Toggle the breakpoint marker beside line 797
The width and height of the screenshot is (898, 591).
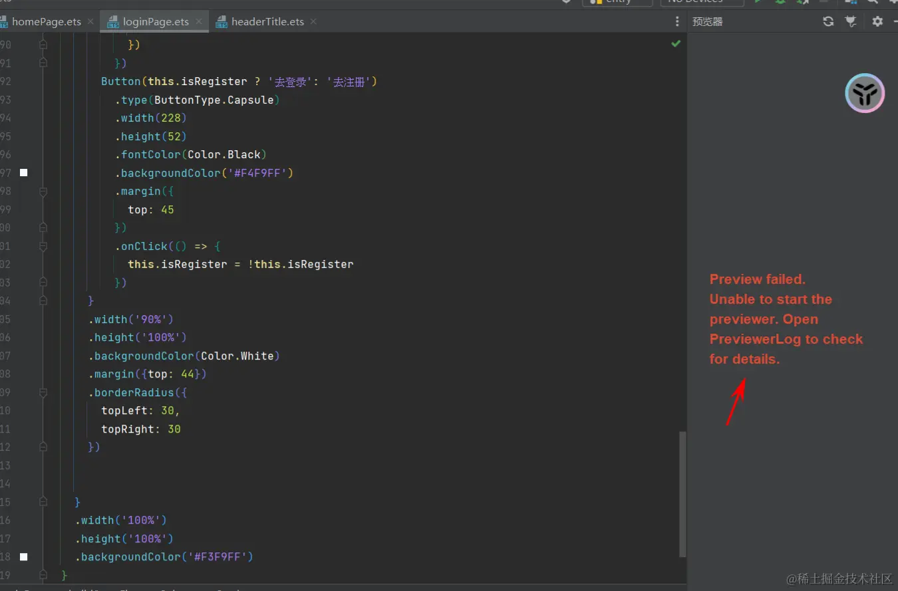click(x=23, y=172)
